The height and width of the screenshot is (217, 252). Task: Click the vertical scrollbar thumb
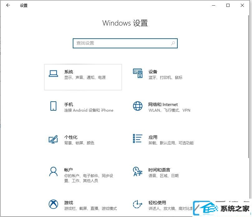pos(249,86)
